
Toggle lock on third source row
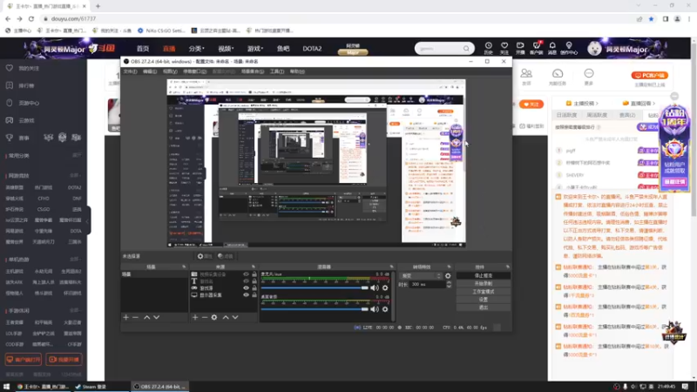254,288
